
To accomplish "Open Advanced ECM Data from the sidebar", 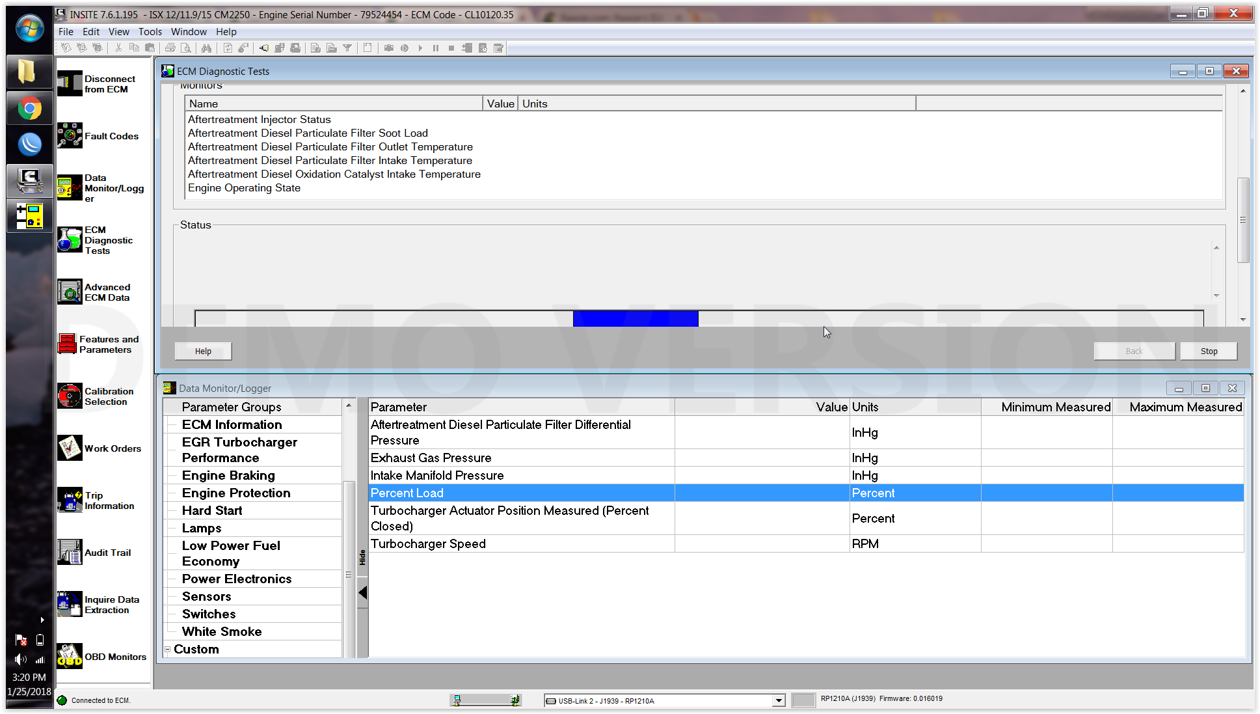I will [x=94, y=292].
